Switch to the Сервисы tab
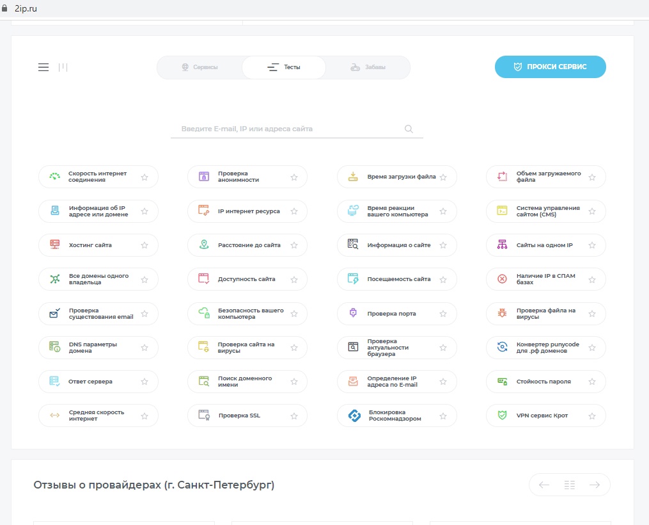 [199, 67]
